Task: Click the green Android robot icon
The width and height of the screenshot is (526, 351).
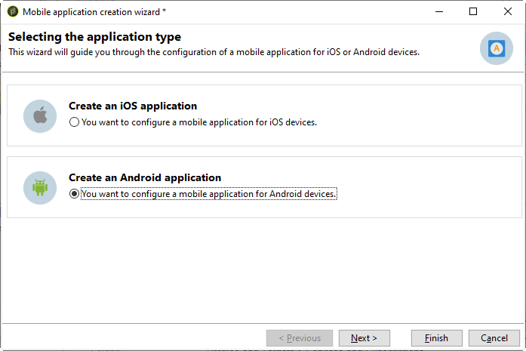Action: pos(40,187)
